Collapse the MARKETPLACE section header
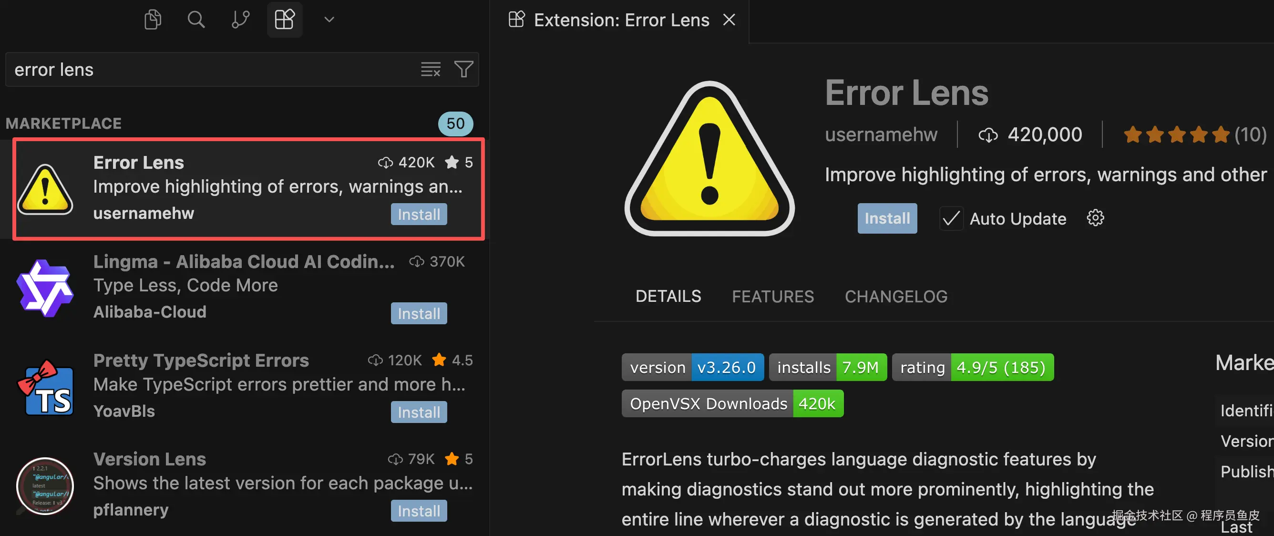Screen dimensions: 1274x536 click(x=63, y=123)
